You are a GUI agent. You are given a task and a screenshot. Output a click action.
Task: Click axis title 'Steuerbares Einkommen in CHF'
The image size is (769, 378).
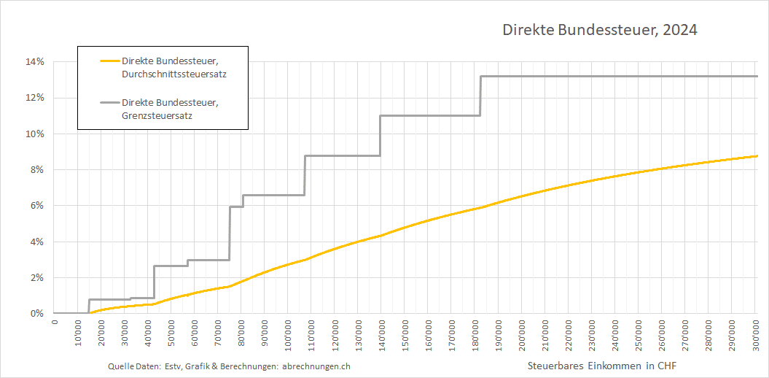tap(604, 366)
